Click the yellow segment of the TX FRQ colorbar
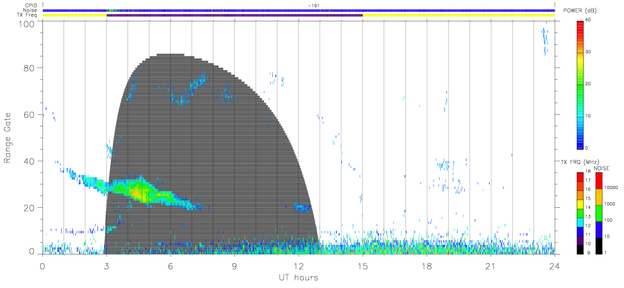The image size is (624, 288). 580,203
